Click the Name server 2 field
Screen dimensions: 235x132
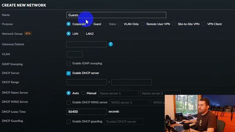[x=160, y=93]
